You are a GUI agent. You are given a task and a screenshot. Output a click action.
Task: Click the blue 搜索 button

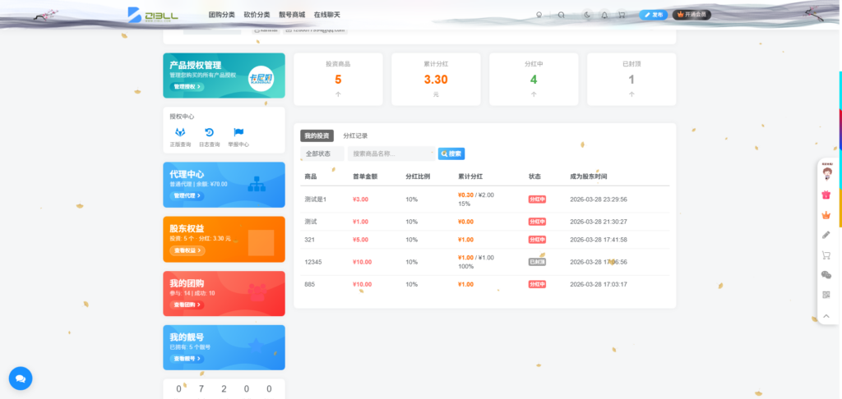pyautogui.click(x=451, y=154)
